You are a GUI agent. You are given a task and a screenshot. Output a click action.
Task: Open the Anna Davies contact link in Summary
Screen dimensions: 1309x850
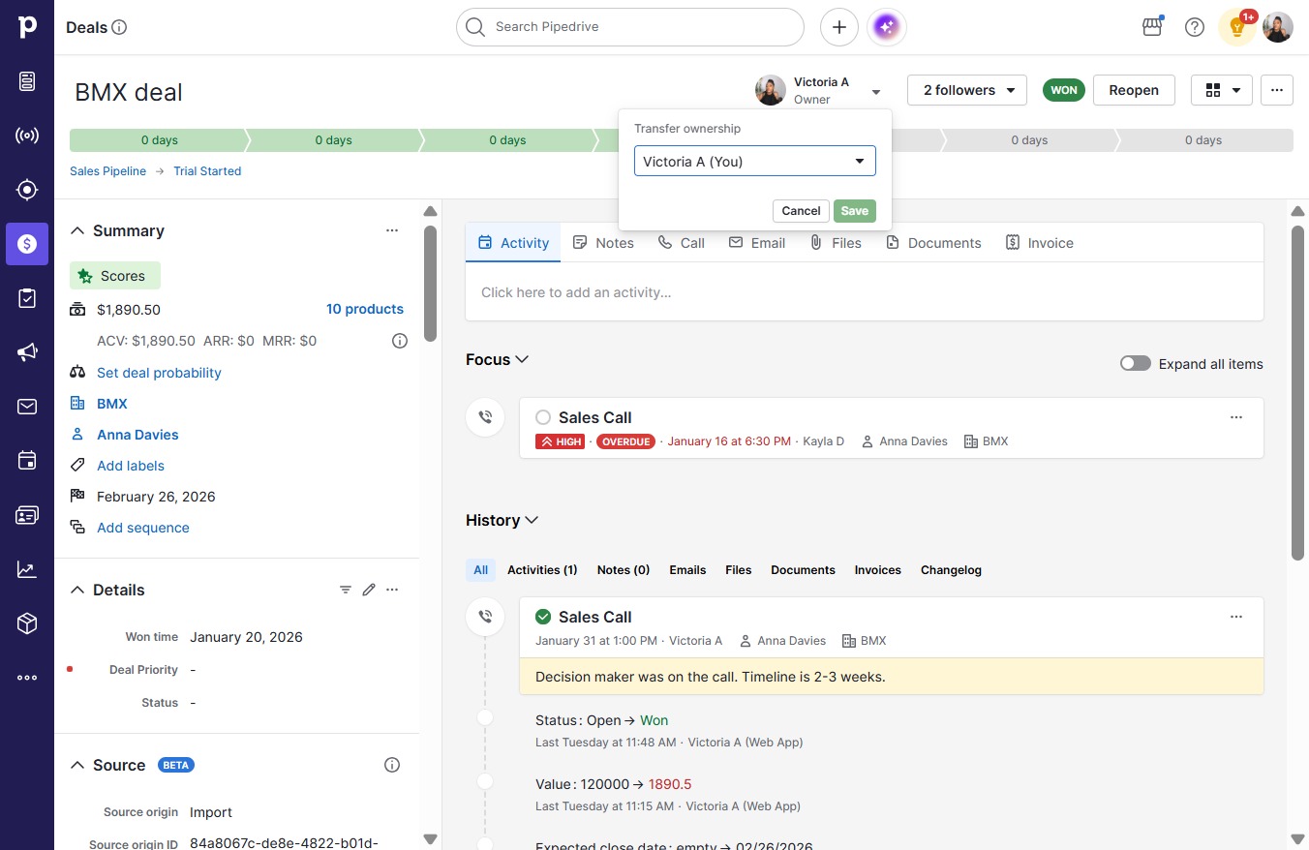137,435
